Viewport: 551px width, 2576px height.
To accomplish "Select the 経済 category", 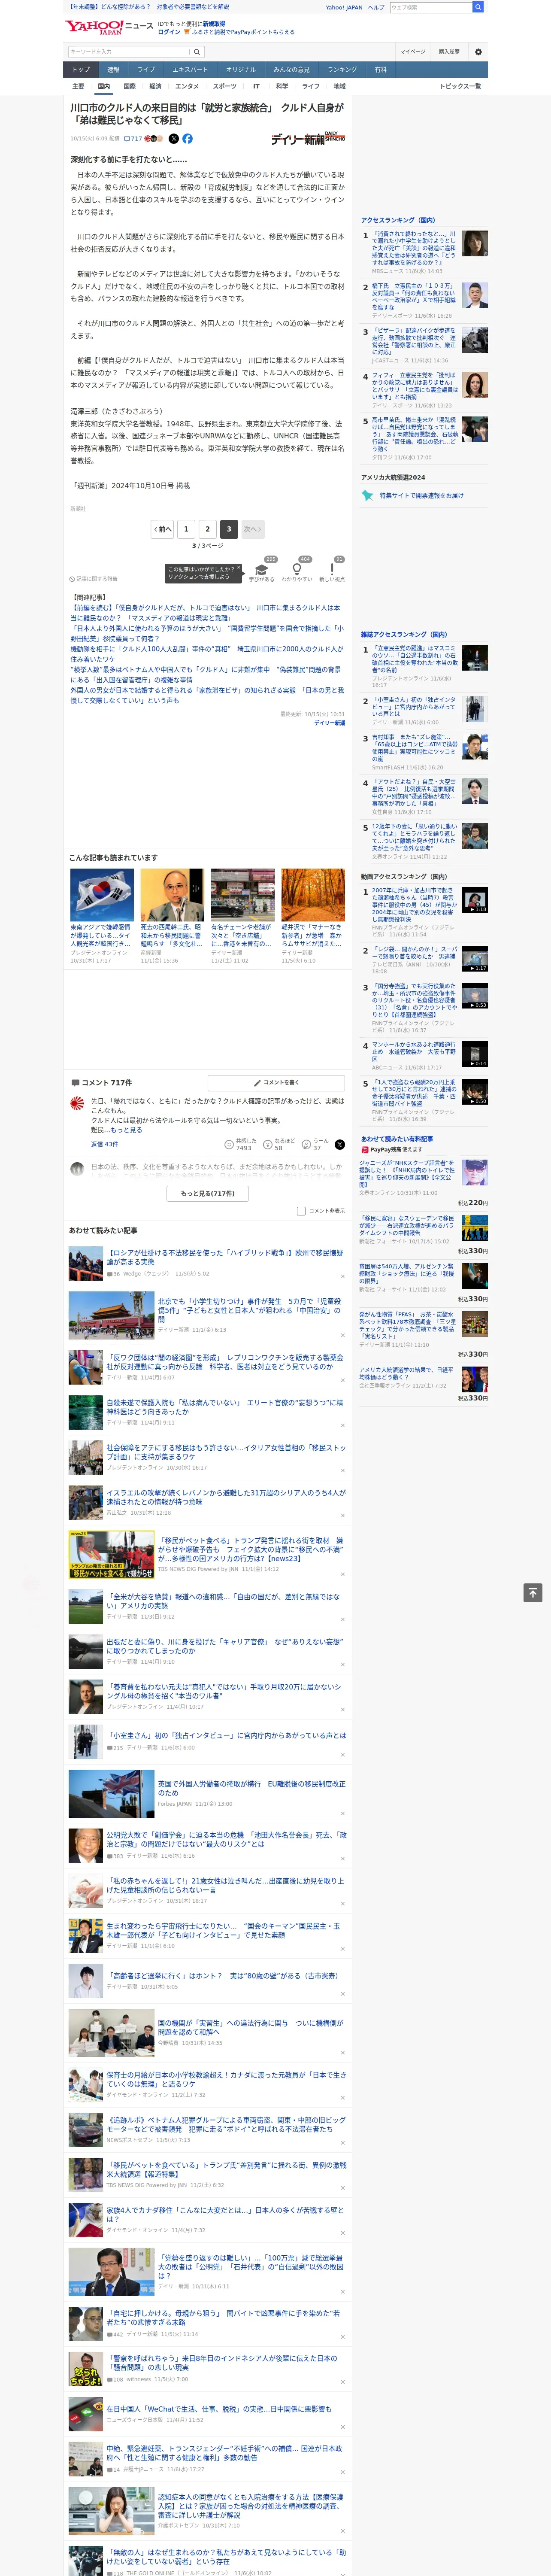I will click(155, 86).
